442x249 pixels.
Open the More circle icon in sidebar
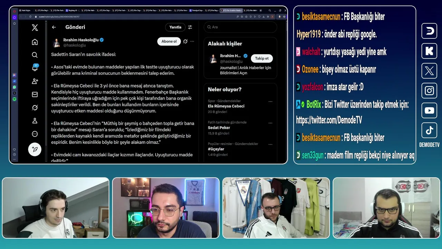tap(35, 134)
